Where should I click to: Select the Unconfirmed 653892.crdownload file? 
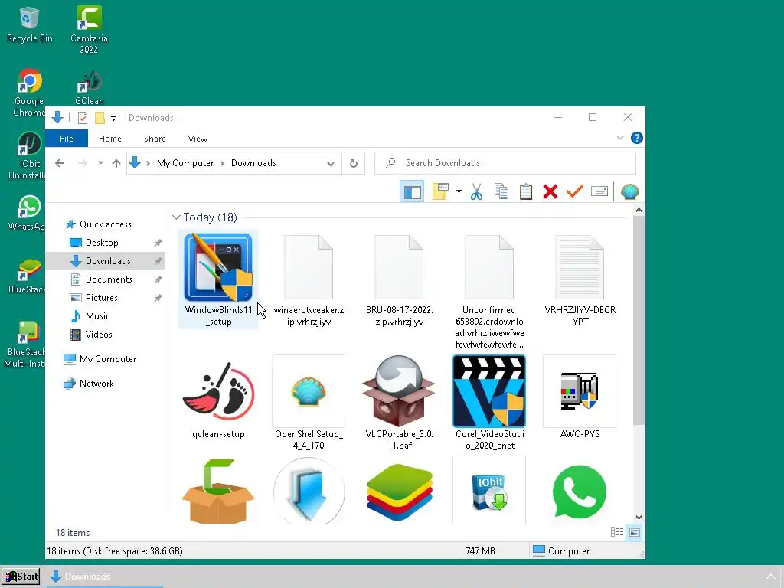(x=489, y=292)
